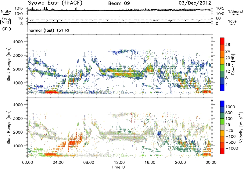
Task: Pick the dark blue 4–8 dB Power segment
Action: [x=222, y=81]
